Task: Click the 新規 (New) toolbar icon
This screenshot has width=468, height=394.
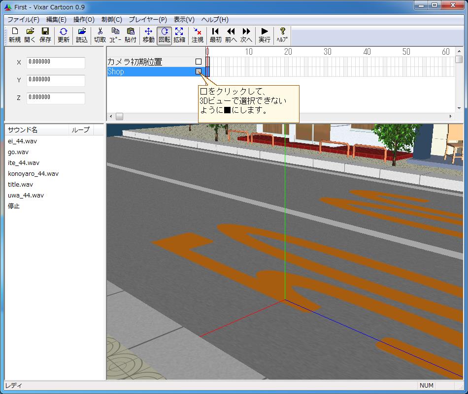Action: click(x=15, y=35)
